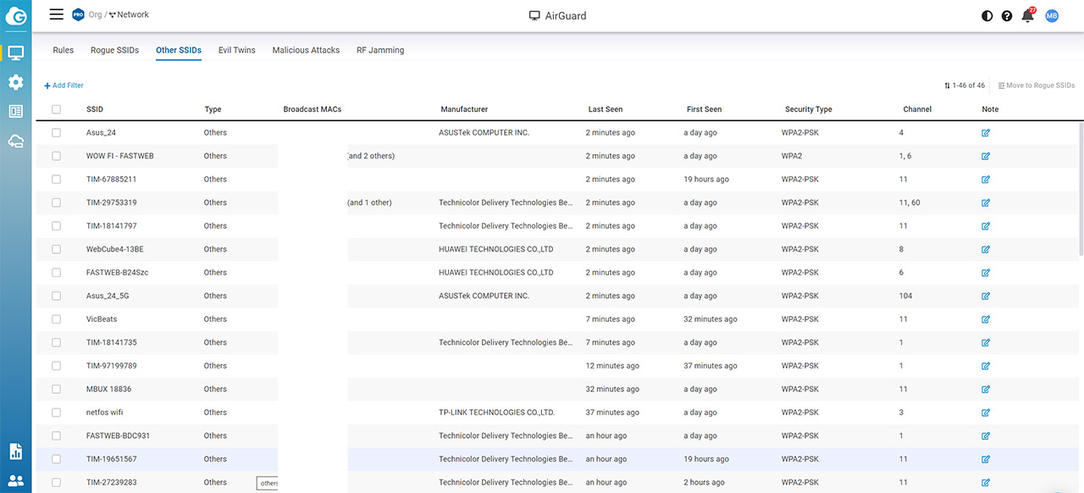
Task: Click the Network breadcrumb link
Action: pos(129,14)
